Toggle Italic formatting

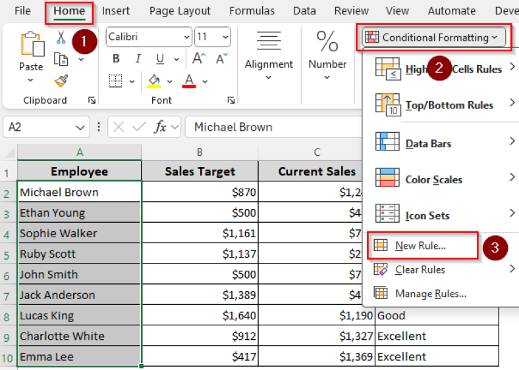[x=136, y=58]
